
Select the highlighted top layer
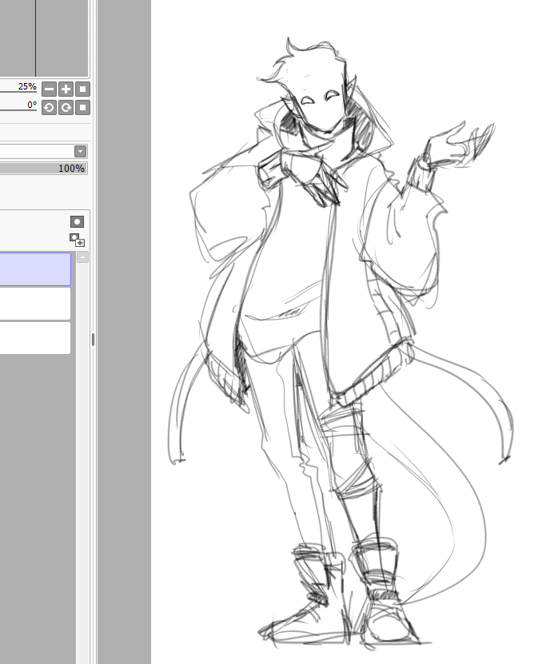[x=35, y=269]
